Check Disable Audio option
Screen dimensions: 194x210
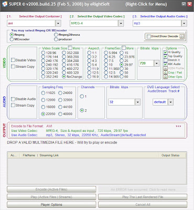(x=13, y=99)
